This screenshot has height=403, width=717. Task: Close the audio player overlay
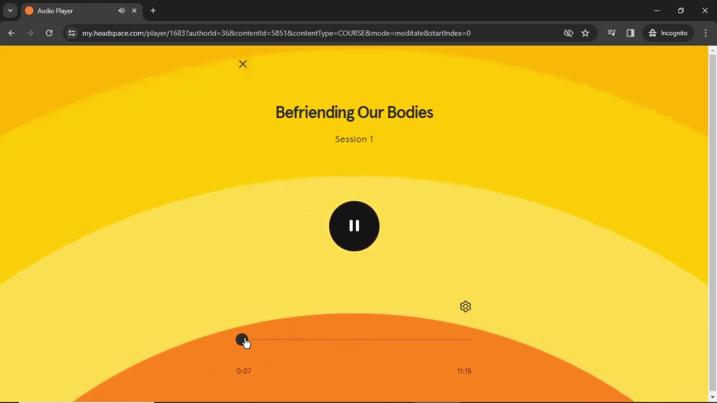coord(243,64)
